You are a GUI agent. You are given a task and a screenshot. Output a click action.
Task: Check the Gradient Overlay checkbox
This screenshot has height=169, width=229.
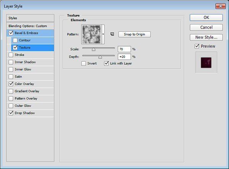pos(11,91)
